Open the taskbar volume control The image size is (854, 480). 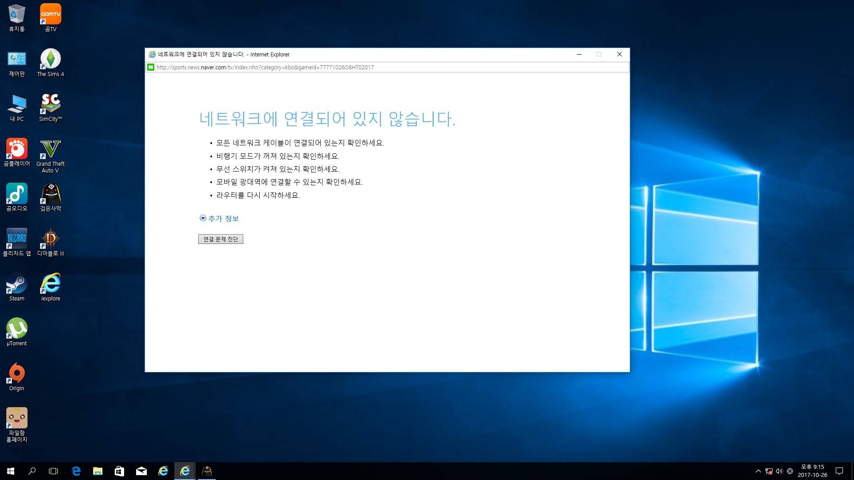(x=779, y=471)
